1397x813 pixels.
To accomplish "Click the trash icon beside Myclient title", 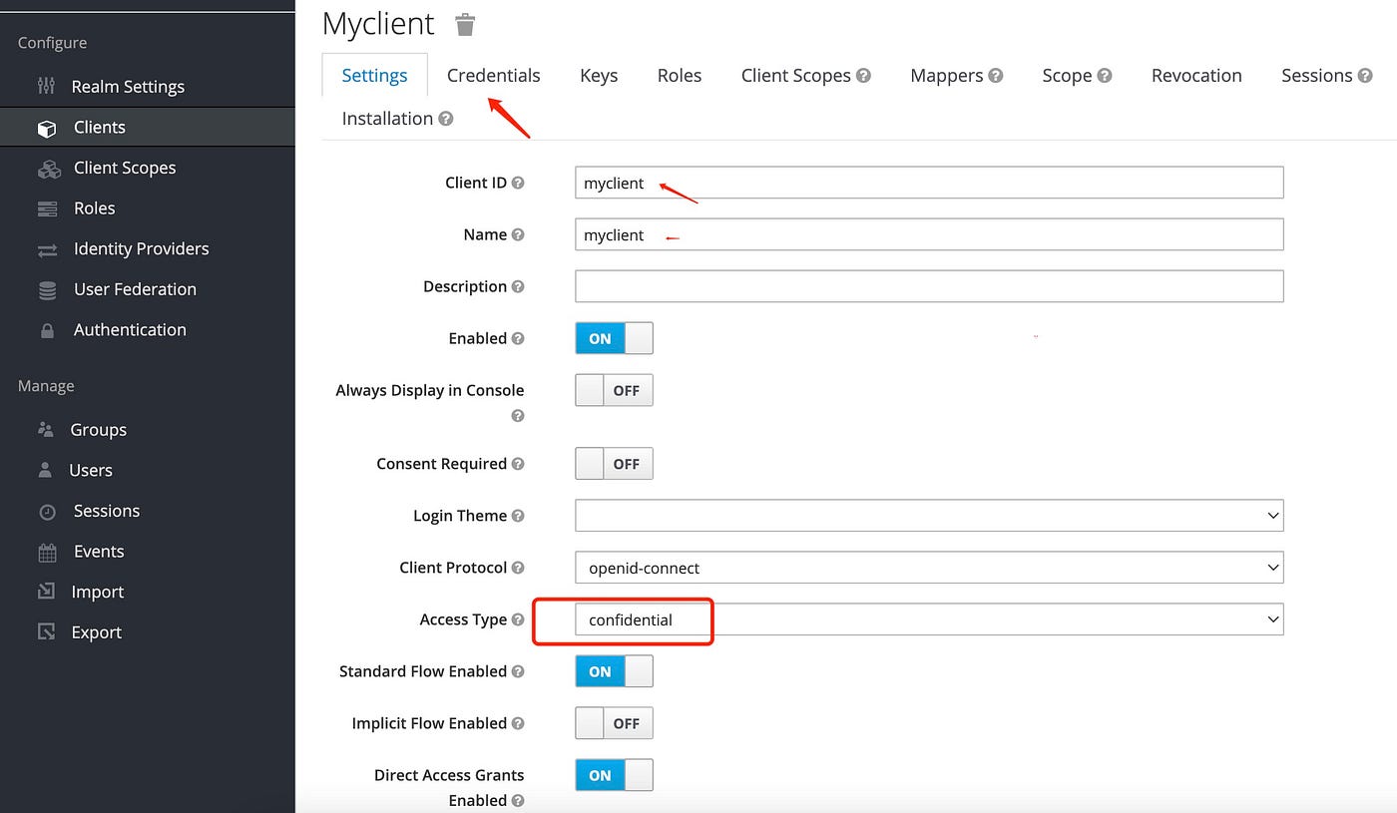I will 464,25.
